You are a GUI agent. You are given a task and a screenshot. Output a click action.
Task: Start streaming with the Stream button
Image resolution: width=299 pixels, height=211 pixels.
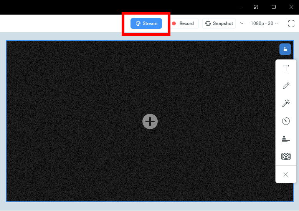click(146, 23)
